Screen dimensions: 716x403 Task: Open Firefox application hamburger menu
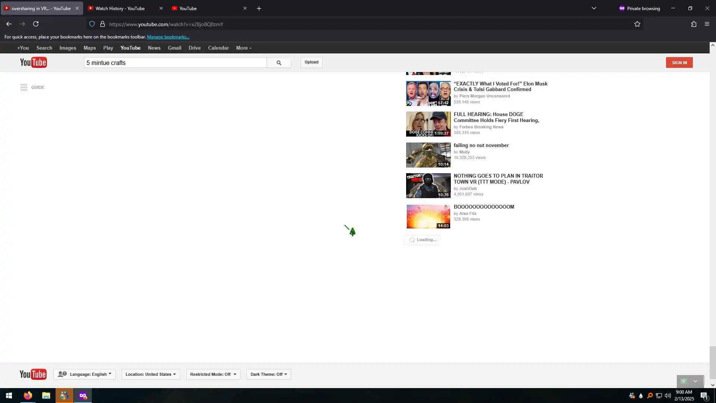[707, 24]
